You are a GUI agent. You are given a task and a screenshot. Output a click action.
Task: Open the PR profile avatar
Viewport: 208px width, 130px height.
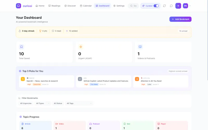185,6
